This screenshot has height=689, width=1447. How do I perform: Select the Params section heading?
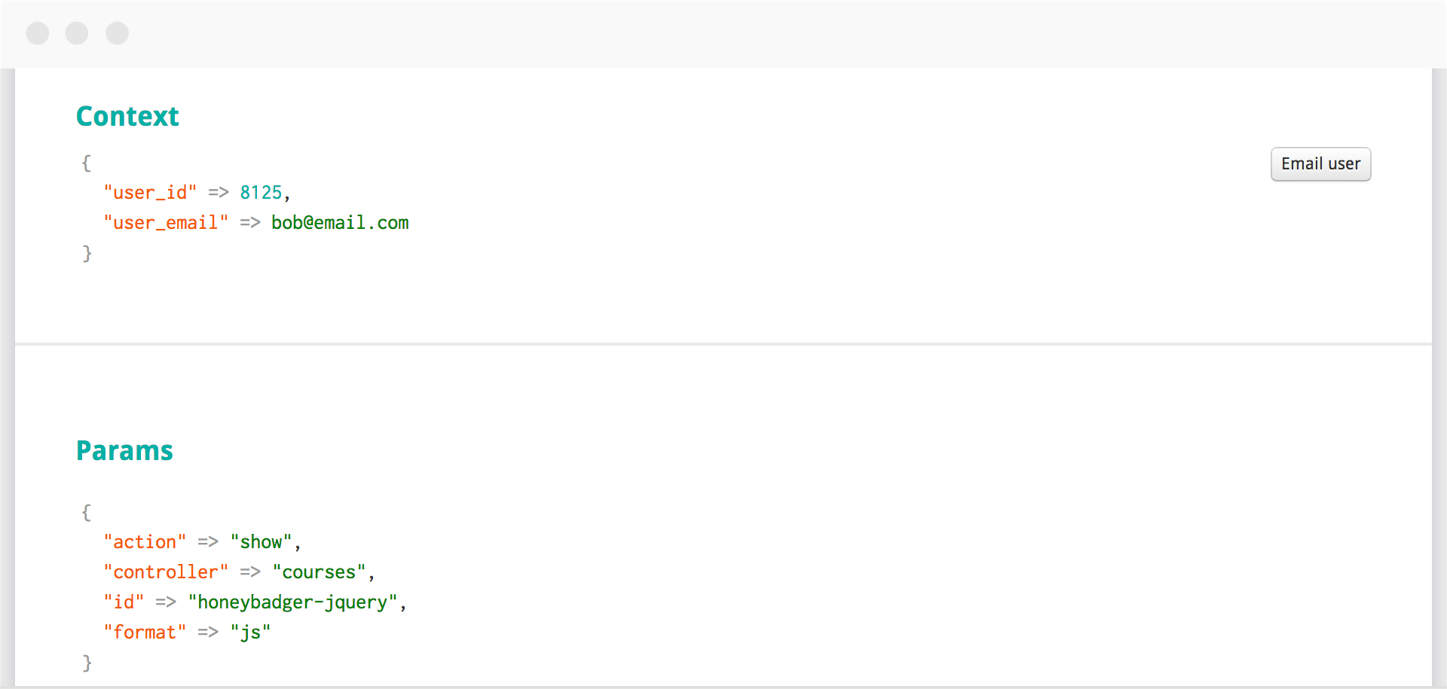click(124, 450)
